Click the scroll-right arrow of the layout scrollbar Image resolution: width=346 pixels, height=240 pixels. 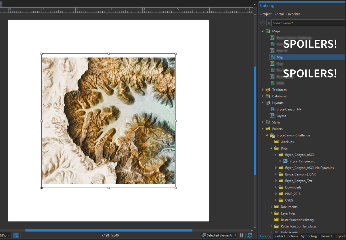(x=252, y=230)
